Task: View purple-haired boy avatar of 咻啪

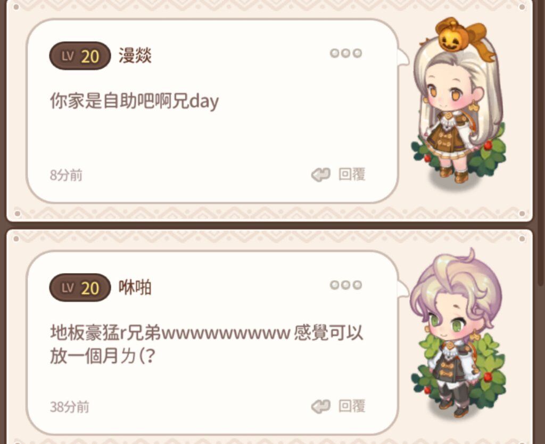Action: coord(458,334)
